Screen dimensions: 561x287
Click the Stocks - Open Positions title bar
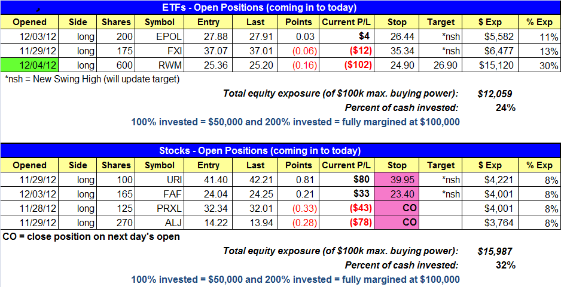(280, 150)
